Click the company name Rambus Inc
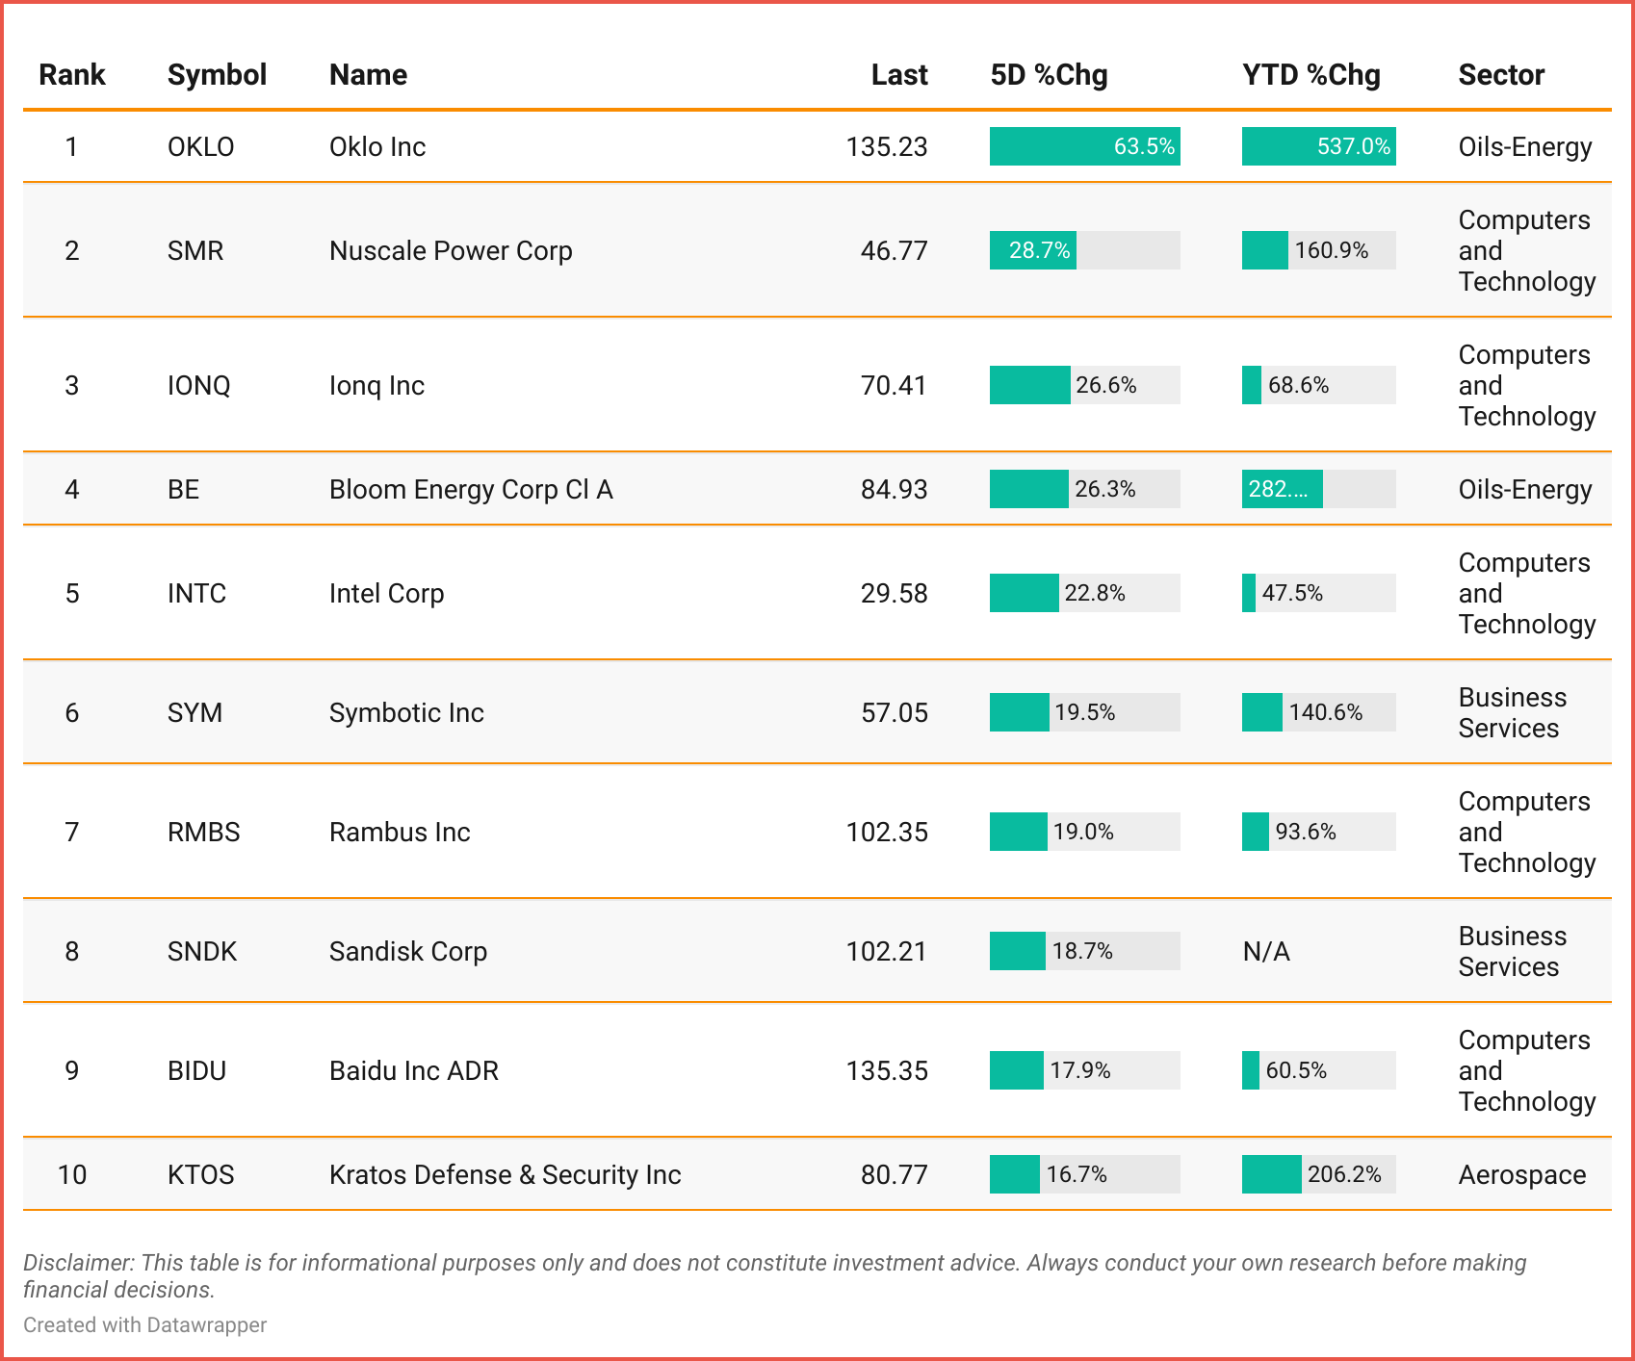1635x1361 pixels. click(400, 832)
